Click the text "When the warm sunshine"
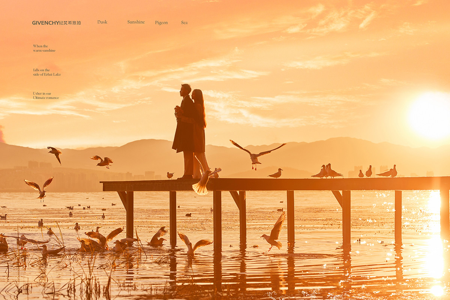This screenshot has height=300, width=450. [44, 48]
